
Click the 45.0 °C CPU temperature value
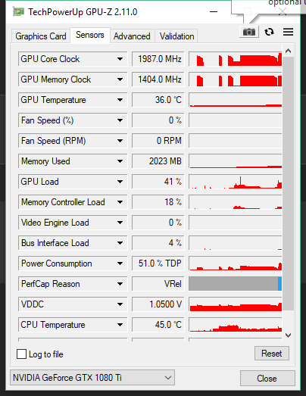(x=158, y=325)
